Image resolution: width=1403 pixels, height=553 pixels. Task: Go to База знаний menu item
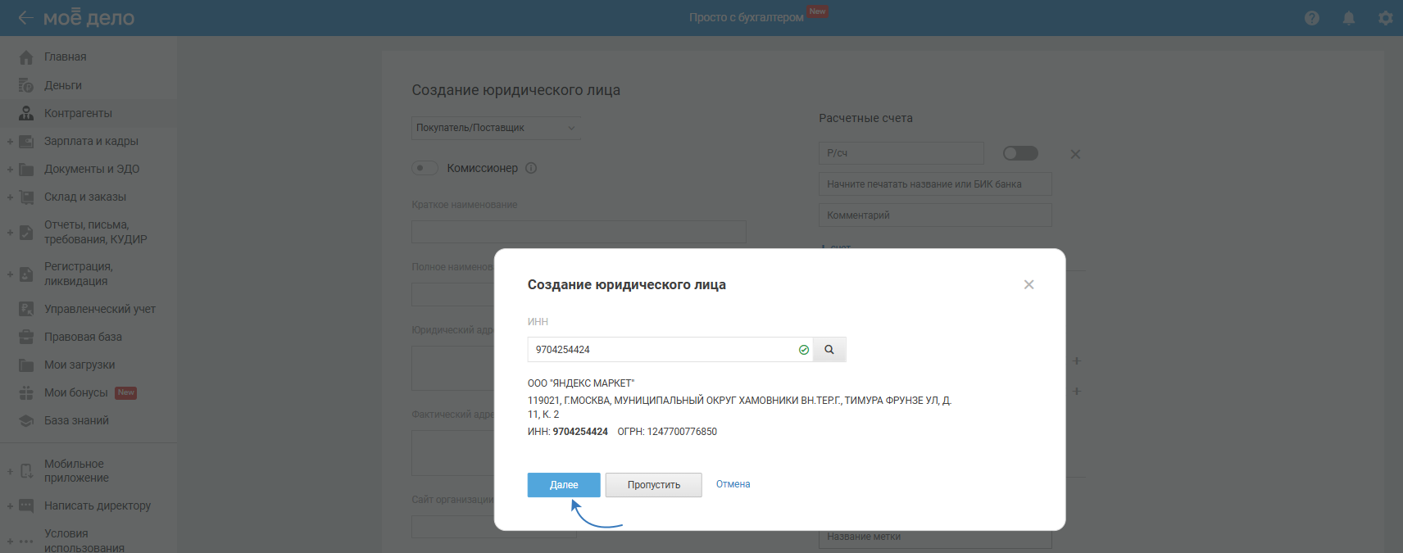pyautogui.click(x=76, y=420)
